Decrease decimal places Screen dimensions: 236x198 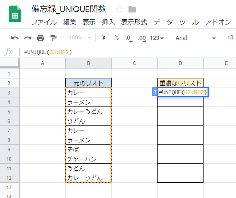click(129, 39)
